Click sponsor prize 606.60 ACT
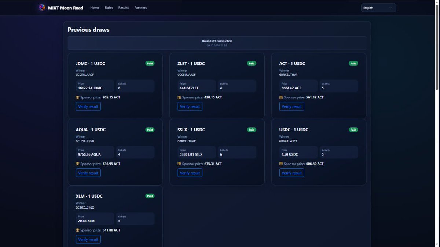 (x=315, y=164)
